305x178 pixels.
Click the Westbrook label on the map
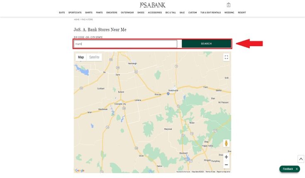103,109
